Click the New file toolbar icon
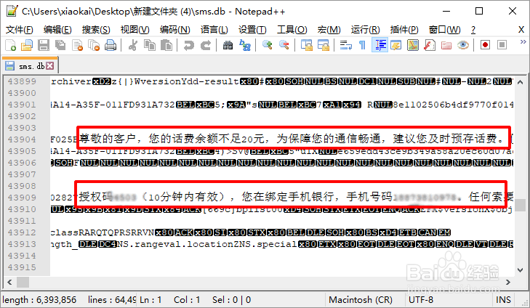 (10, 45)
